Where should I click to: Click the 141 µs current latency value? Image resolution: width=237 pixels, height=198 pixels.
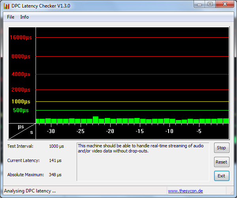(55, 160)
